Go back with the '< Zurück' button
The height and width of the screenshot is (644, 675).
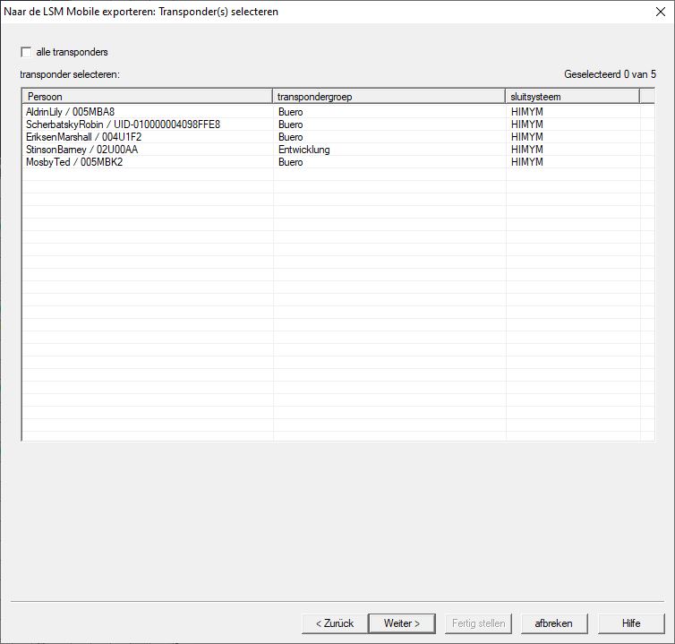(x=334, y=623)
